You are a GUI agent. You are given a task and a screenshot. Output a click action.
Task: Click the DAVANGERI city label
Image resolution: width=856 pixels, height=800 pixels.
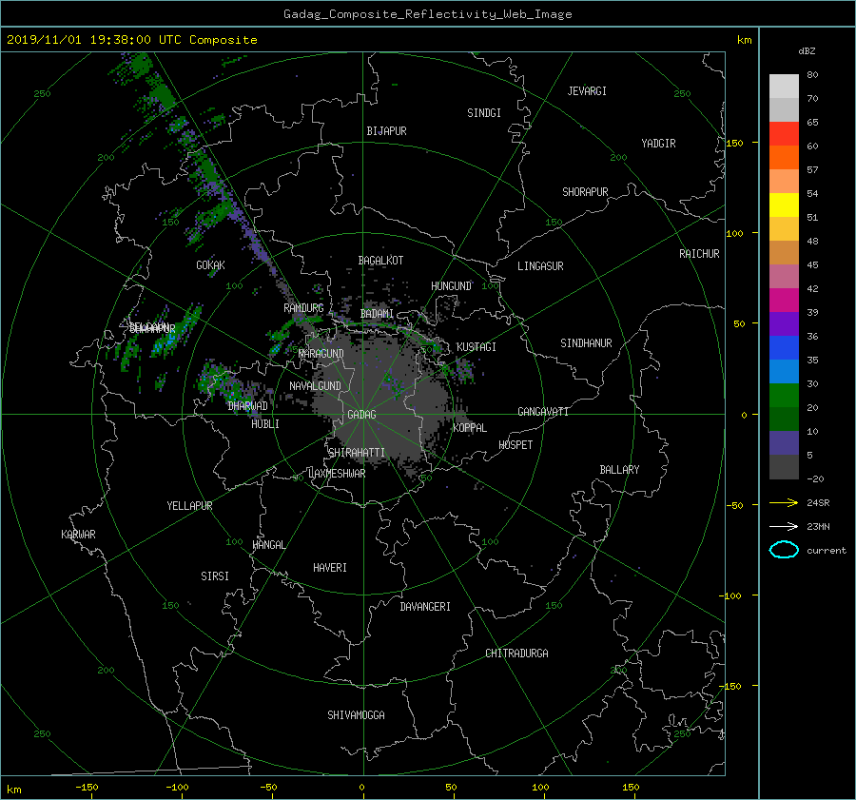(425, 607)
